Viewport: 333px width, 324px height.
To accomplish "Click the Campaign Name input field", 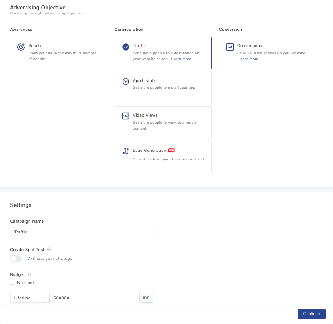I will click(81, 232).
